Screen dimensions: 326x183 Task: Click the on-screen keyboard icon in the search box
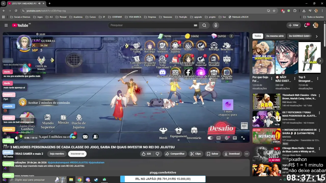(x=195, y=25)
